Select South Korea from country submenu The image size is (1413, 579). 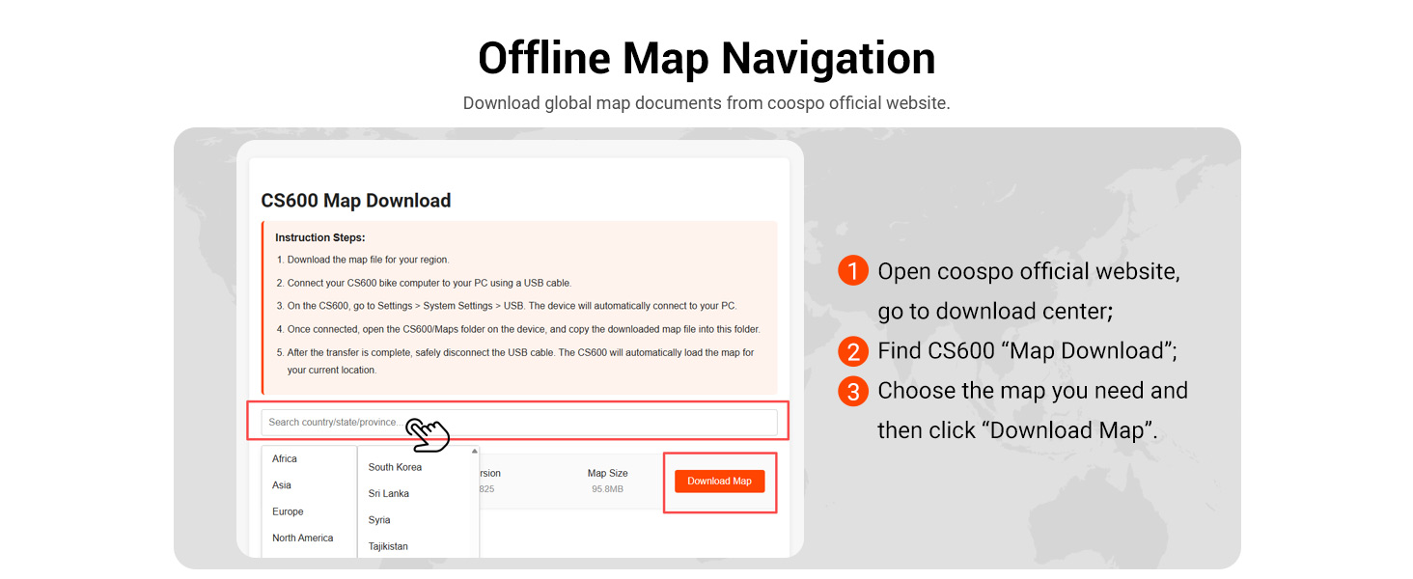tap(395, 467)
